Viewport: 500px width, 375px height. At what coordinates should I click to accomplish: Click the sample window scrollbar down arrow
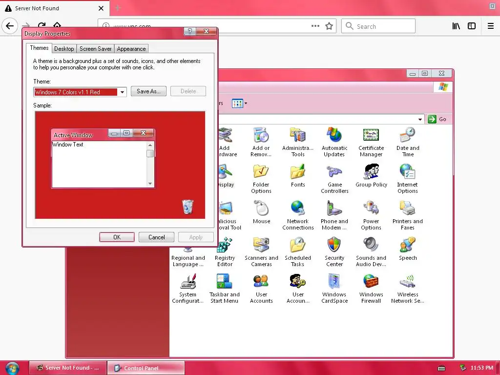(x=150, y=184)
